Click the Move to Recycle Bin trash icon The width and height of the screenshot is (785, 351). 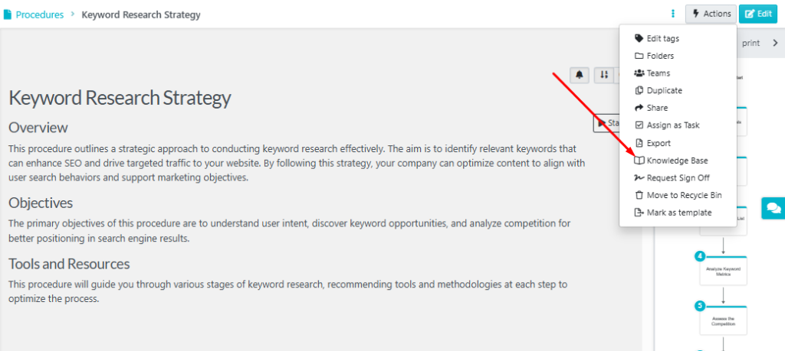click(x=639, y=195)
